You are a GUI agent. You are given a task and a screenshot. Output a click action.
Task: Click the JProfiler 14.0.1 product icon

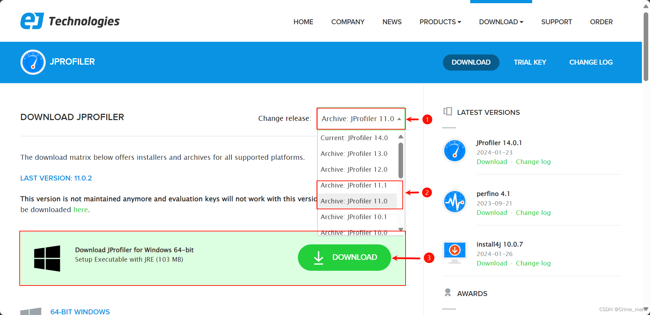coord(455,151)
